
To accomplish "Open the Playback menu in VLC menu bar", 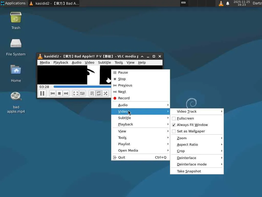I will pos(61,63).
